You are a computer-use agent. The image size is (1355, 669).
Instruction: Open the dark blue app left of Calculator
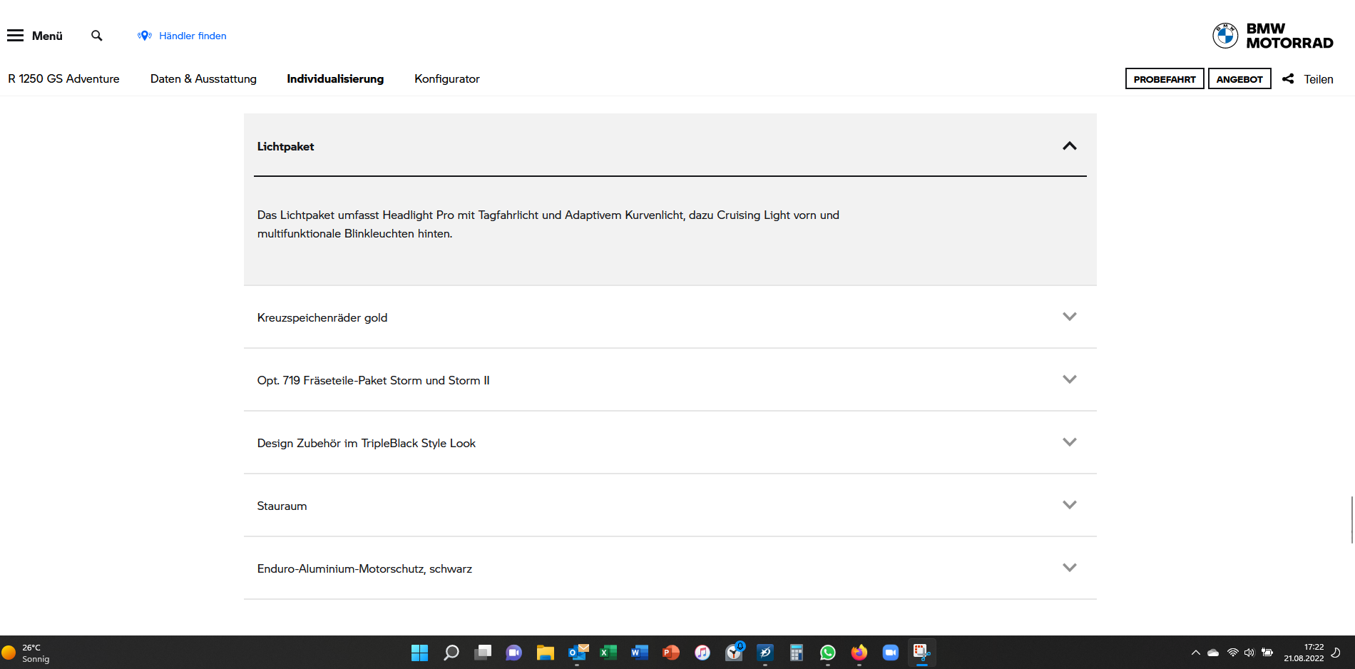765,653
